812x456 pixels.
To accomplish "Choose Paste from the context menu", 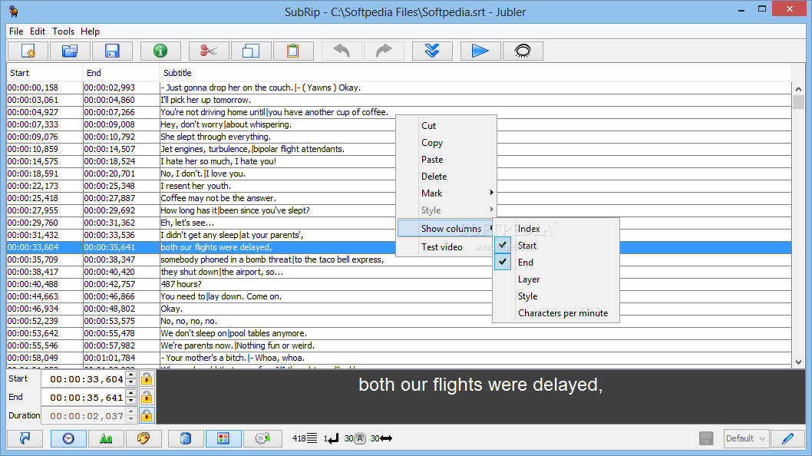I will point(447,160).
